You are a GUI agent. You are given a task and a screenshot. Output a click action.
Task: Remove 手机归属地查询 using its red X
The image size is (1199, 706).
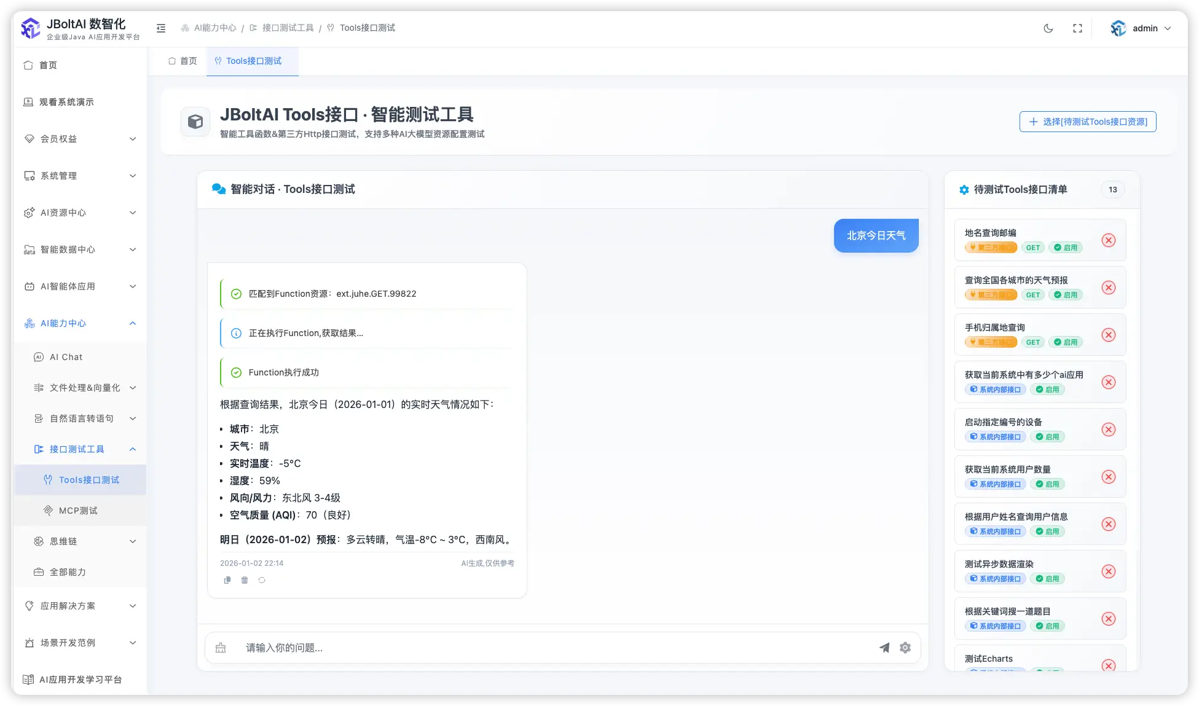pos(1109,335)
